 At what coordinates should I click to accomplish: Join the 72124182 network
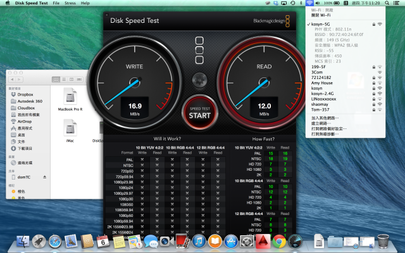(x=346, y=77)
